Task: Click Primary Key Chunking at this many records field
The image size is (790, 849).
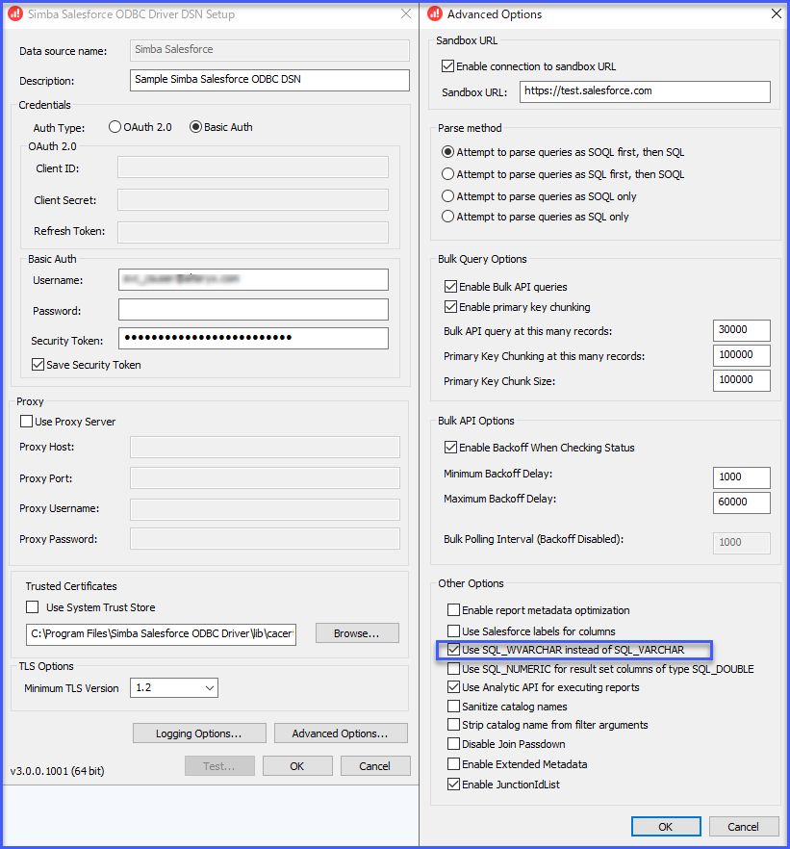Action: pyautogui.click(x=741, y=355)
